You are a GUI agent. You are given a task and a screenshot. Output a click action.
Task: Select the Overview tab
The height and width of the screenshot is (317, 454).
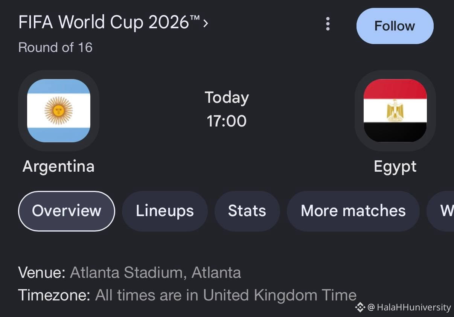(x=67, y=211)
